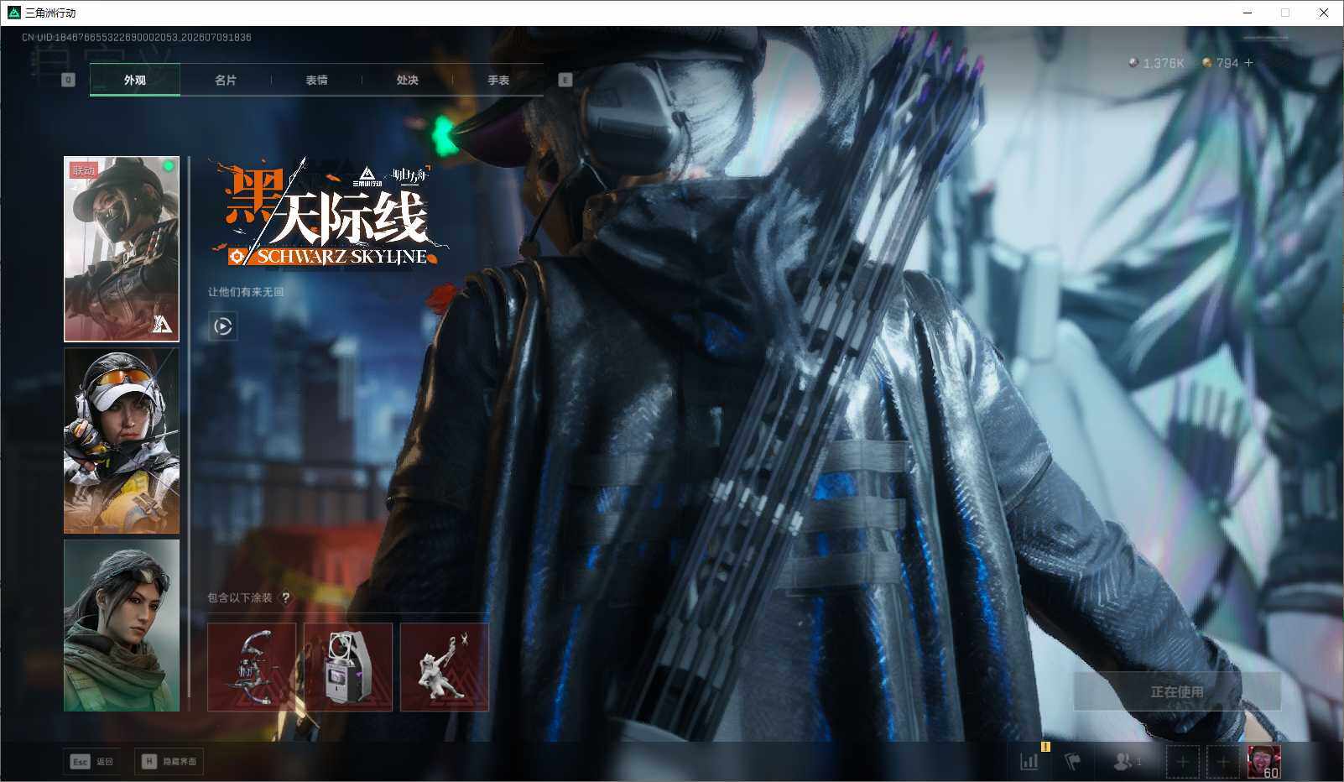Click the Schwarz Skyline collaboration logo
This screenshot has height=782, width=1344.
[x=329, y=215]
